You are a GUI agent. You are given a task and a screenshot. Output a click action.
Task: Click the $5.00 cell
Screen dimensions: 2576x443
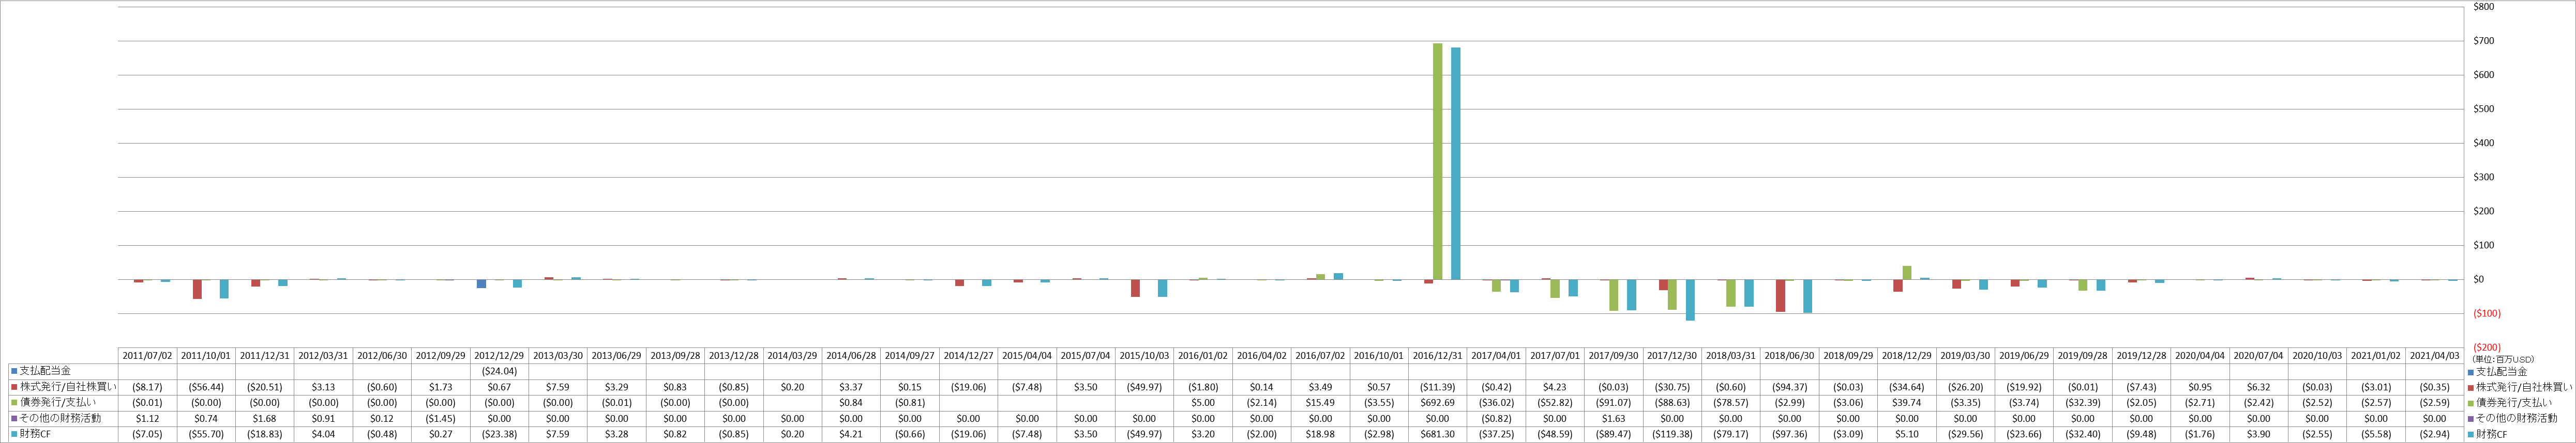pyautogui.click(x=1203, y=403)
